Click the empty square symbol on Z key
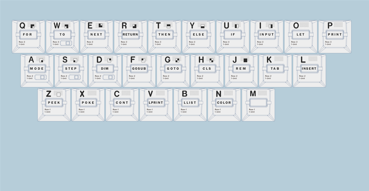 click(x=58, y=94)
